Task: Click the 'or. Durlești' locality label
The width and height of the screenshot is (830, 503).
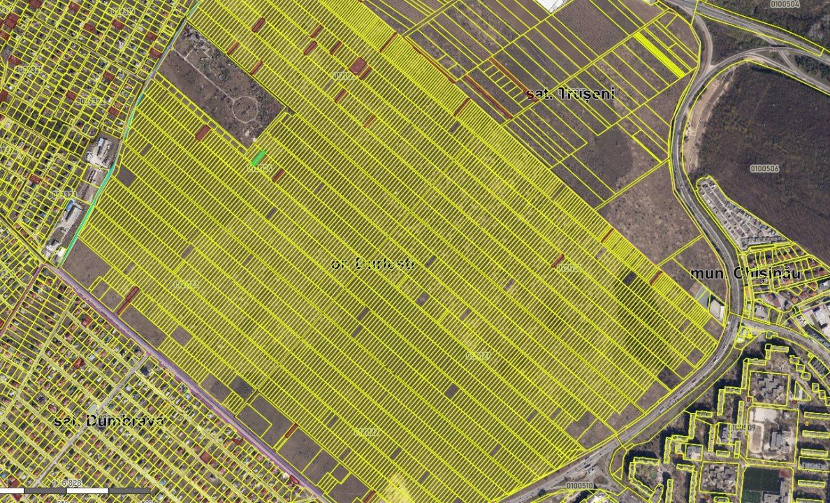Action: click(x=374, y=264)
